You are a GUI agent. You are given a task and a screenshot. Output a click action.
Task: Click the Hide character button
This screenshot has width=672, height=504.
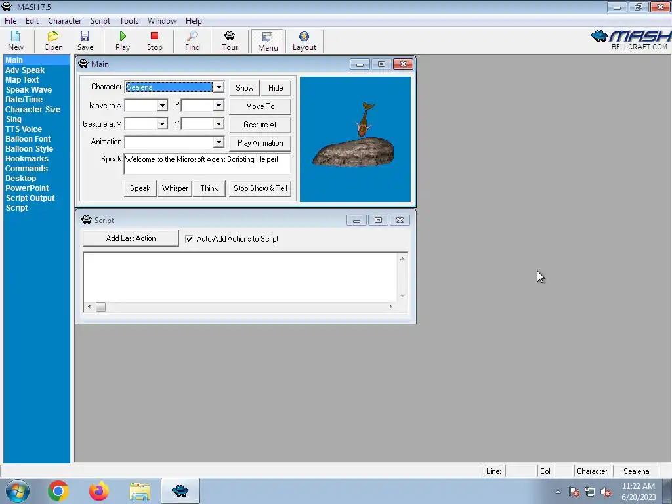276,88
